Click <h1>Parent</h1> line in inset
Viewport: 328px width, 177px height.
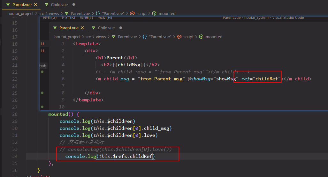coord(116,58)
